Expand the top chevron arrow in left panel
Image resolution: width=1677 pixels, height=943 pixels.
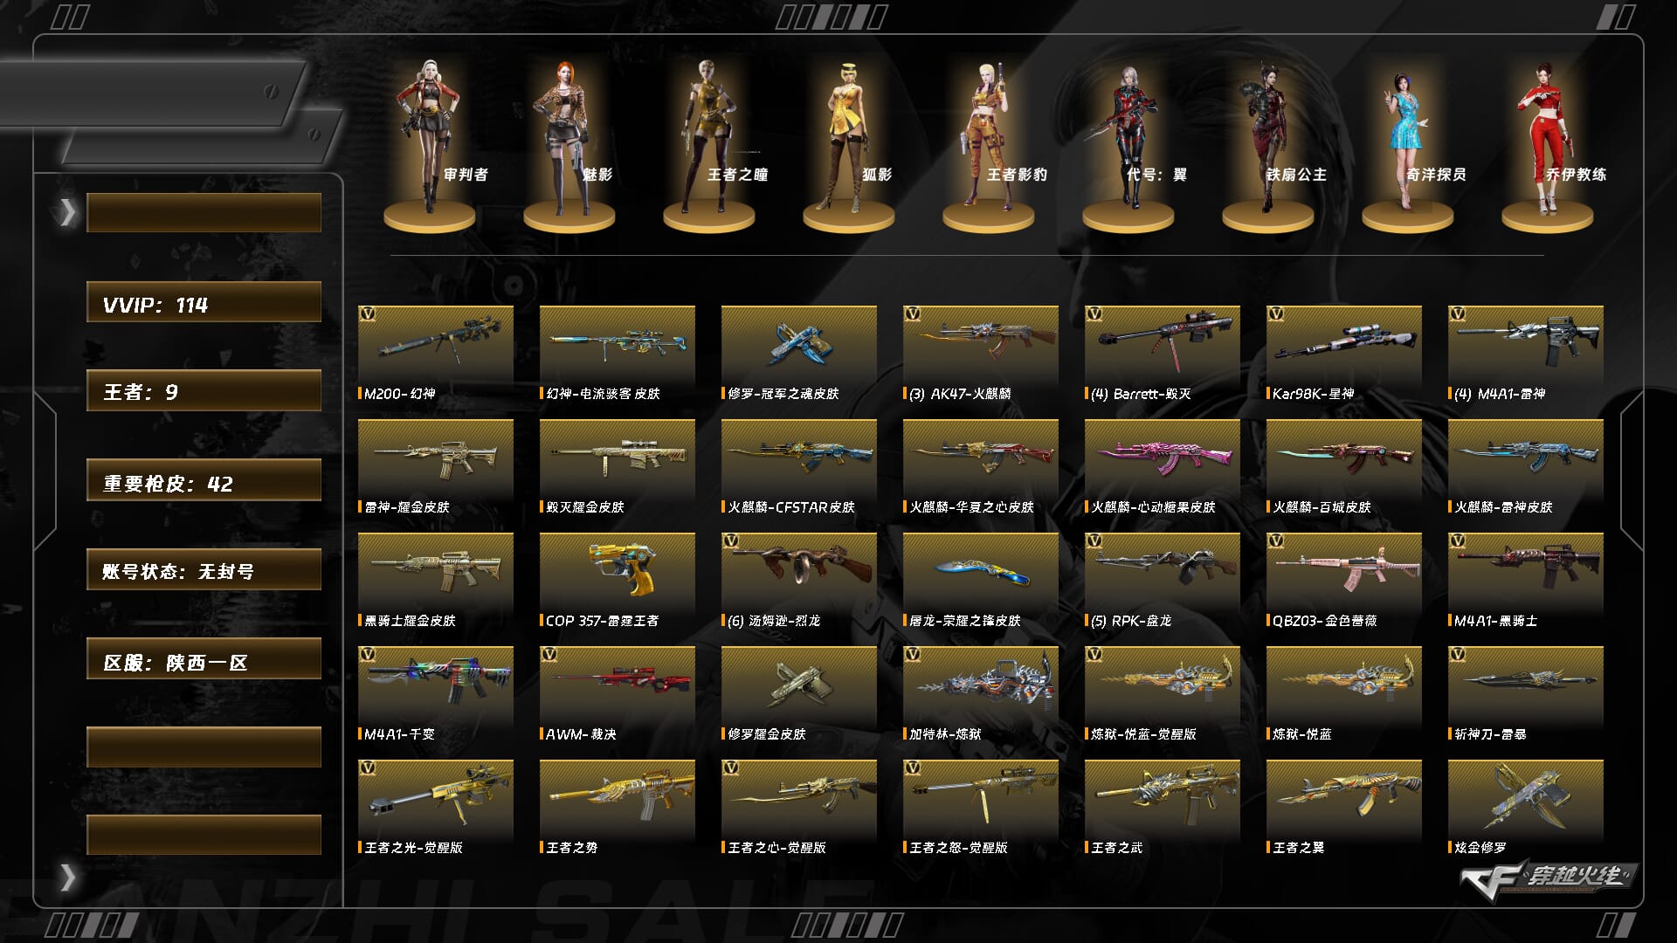pos(67,212)
